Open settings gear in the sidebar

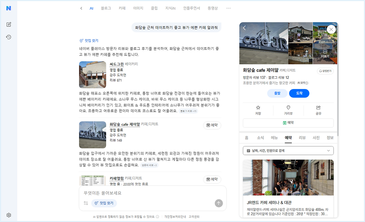9,215
